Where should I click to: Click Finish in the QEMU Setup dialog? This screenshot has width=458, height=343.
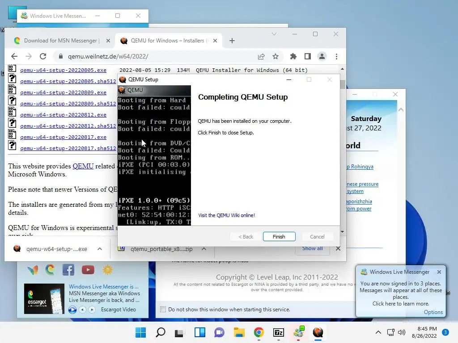279,237
